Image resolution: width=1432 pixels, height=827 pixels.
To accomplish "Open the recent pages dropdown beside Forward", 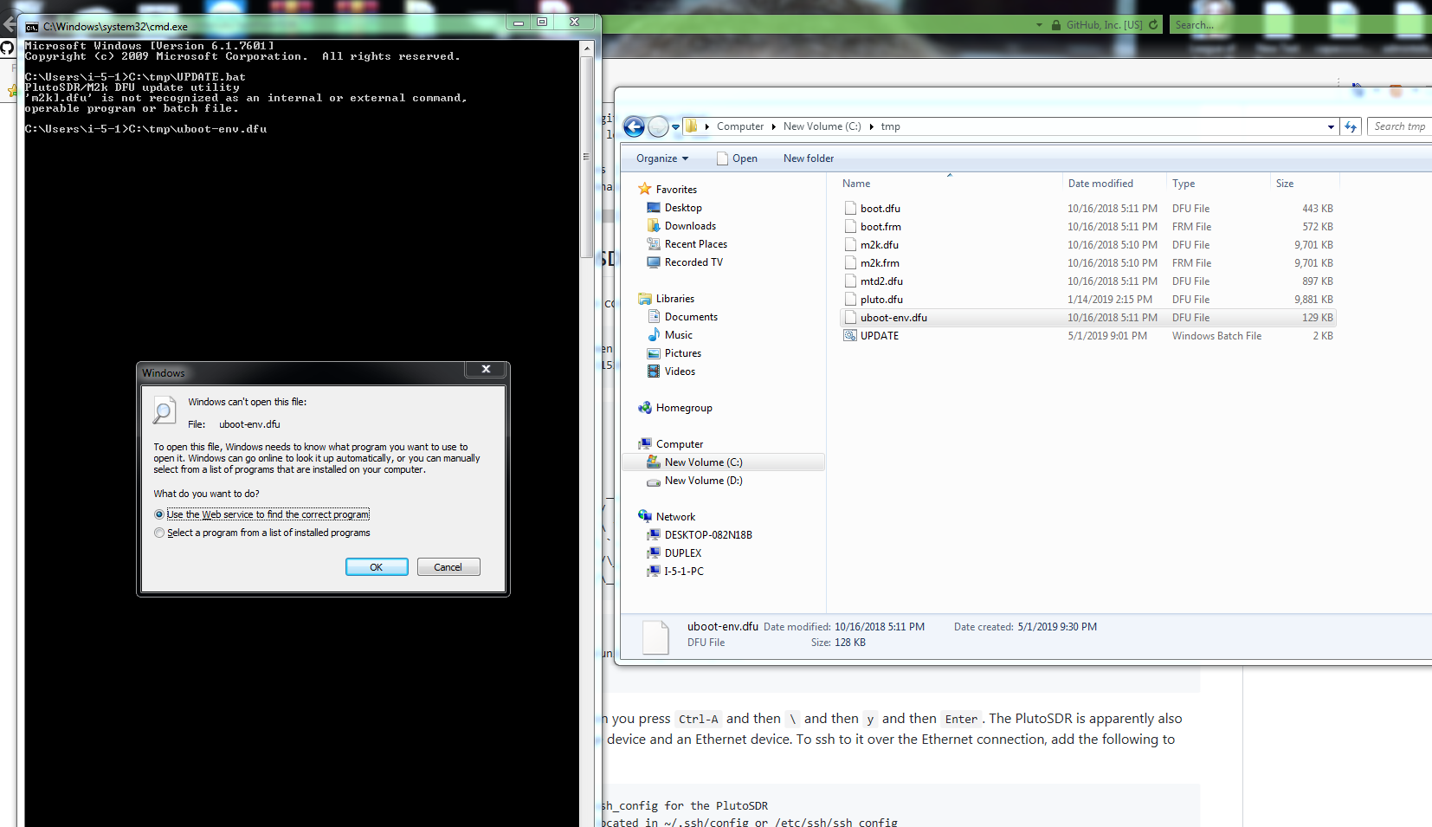I will [x=676, y=127].
